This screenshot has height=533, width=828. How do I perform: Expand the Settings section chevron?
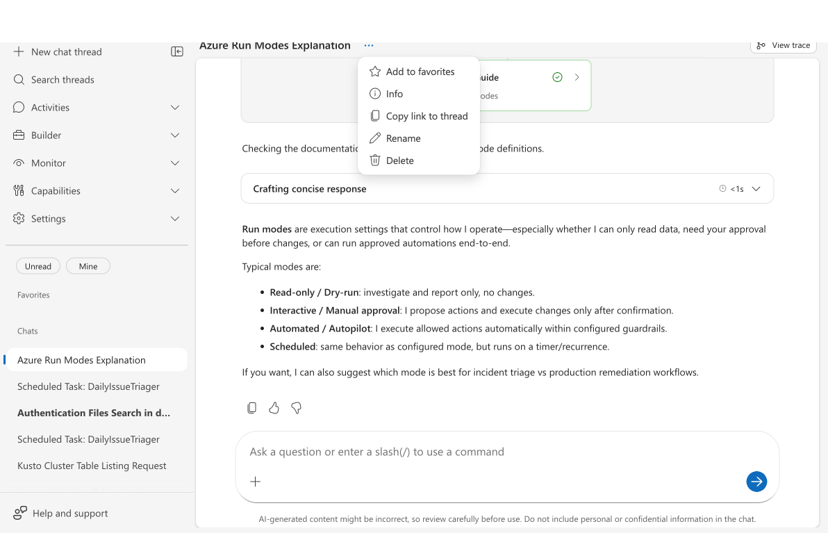(175, 219)
